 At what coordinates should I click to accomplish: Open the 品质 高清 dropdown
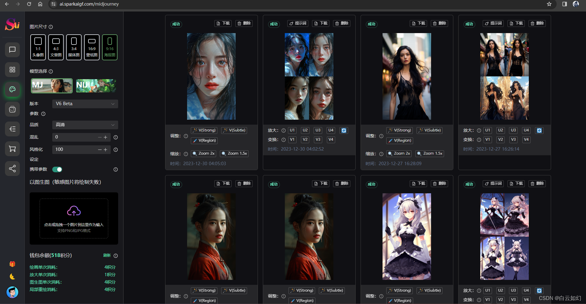click(x=85, y=125)
